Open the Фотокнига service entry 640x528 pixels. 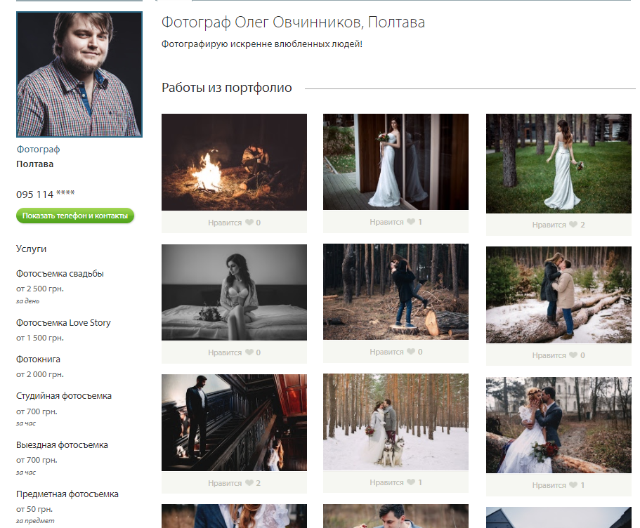[39, 358]
